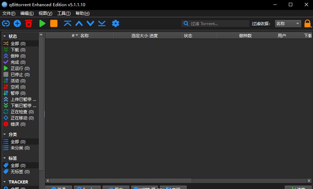Select the 错误 (0) status filter
The width and height of the screenshot is (313, 189).
[21, 124]
